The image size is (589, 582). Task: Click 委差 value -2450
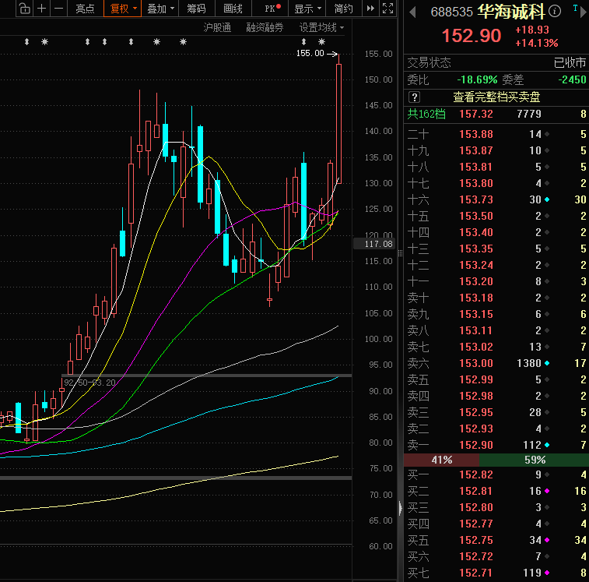[572, 79]
